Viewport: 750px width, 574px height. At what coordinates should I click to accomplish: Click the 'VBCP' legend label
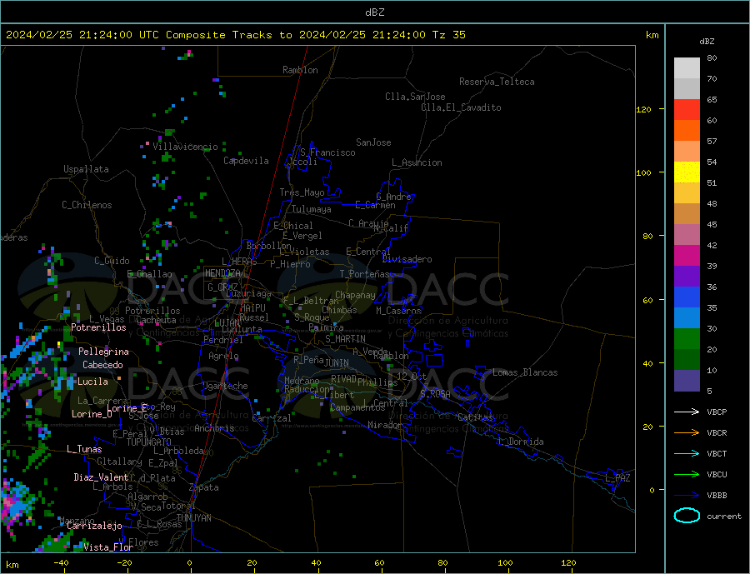click(x=717, y=412)
